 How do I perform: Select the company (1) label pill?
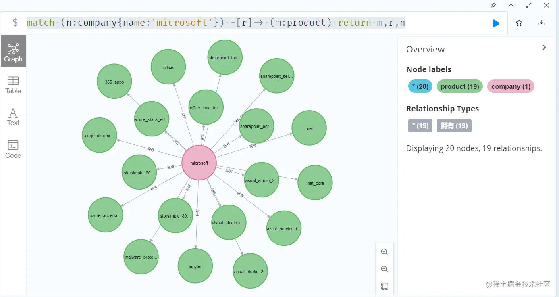[x=511, y=86]
